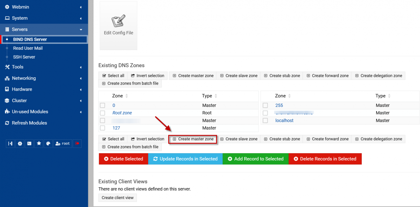Open the 255 zone link
420x207 pixels.
coord(279,105)
